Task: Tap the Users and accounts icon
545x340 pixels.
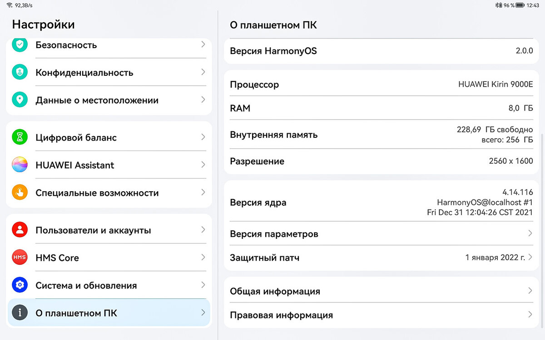Action: click(x=20, y=230)
